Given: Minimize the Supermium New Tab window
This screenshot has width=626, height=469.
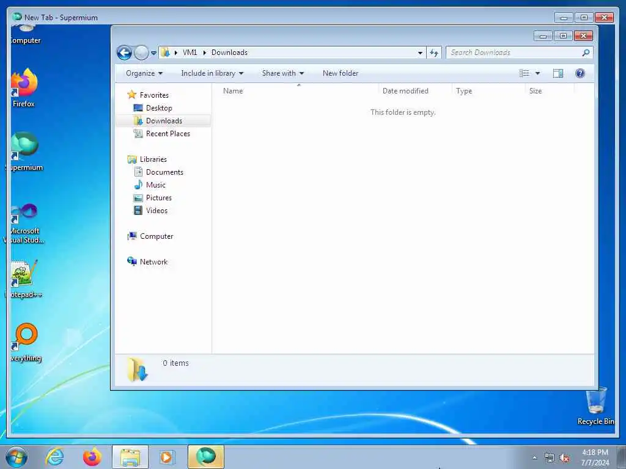Looking at the screenshot, I should [x=564, y=18].
